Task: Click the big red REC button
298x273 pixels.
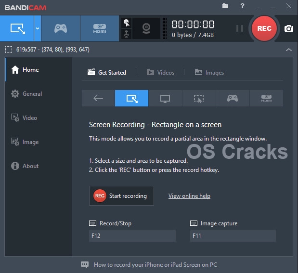Action: click(264, 28)
